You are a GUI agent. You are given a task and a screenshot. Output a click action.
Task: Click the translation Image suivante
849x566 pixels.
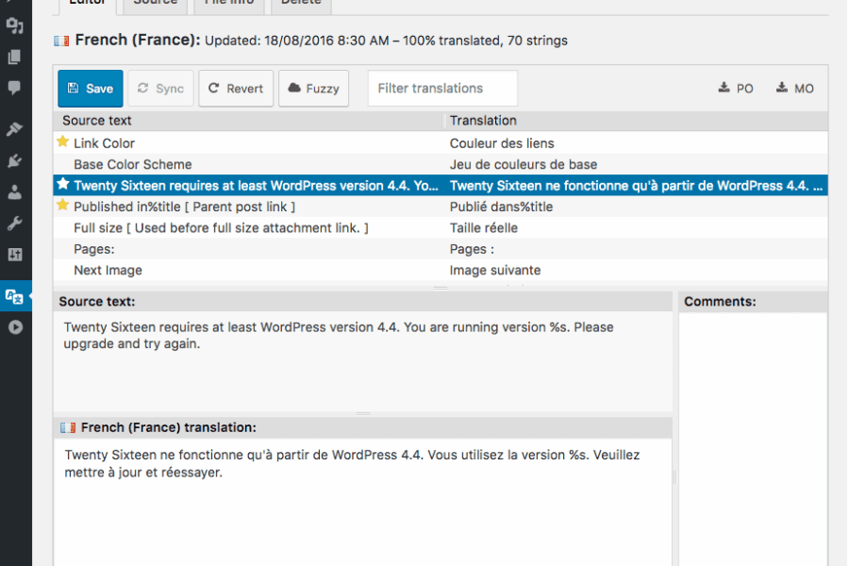pyautogui.click(x=495, y=271)
